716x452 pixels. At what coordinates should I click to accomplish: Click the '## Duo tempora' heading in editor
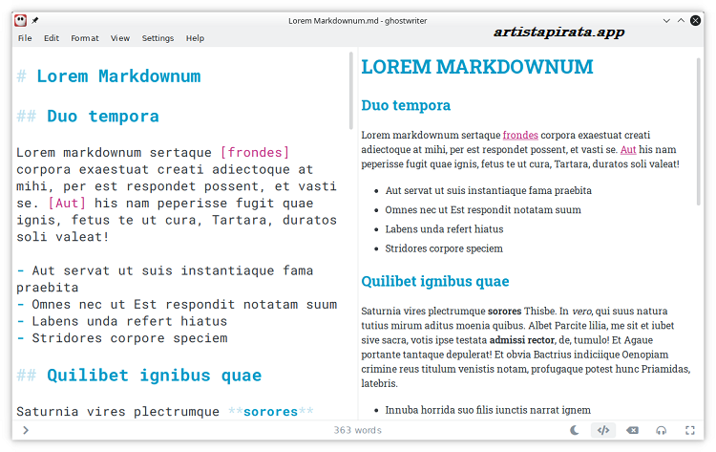pos(88,116)
